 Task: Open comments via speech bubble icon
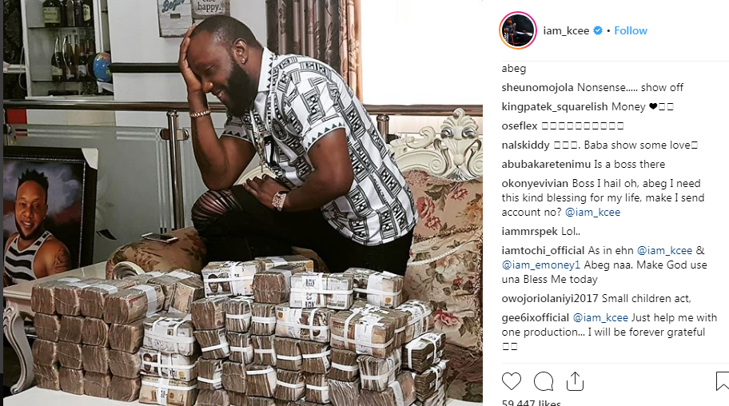[544, 381]
